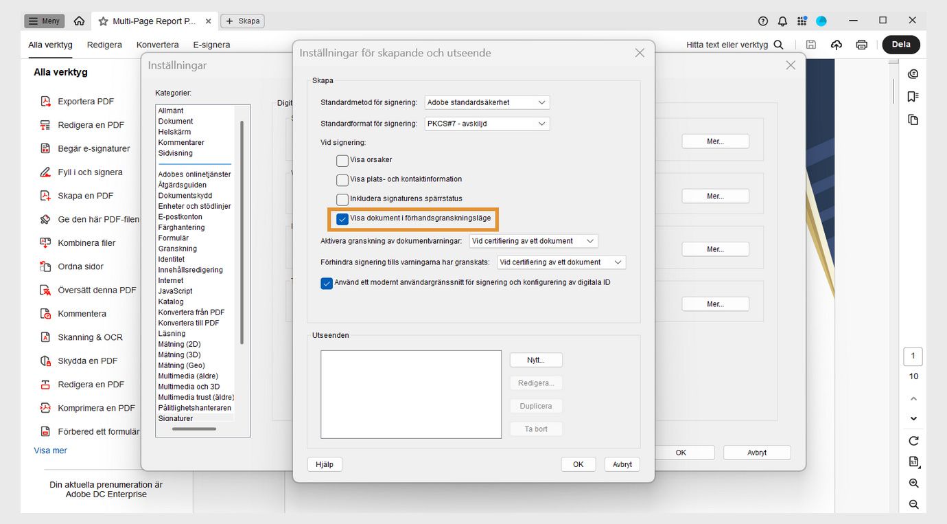Open the Meny hamburger menu
947x524 pixels.
click(x=45, y=21)
